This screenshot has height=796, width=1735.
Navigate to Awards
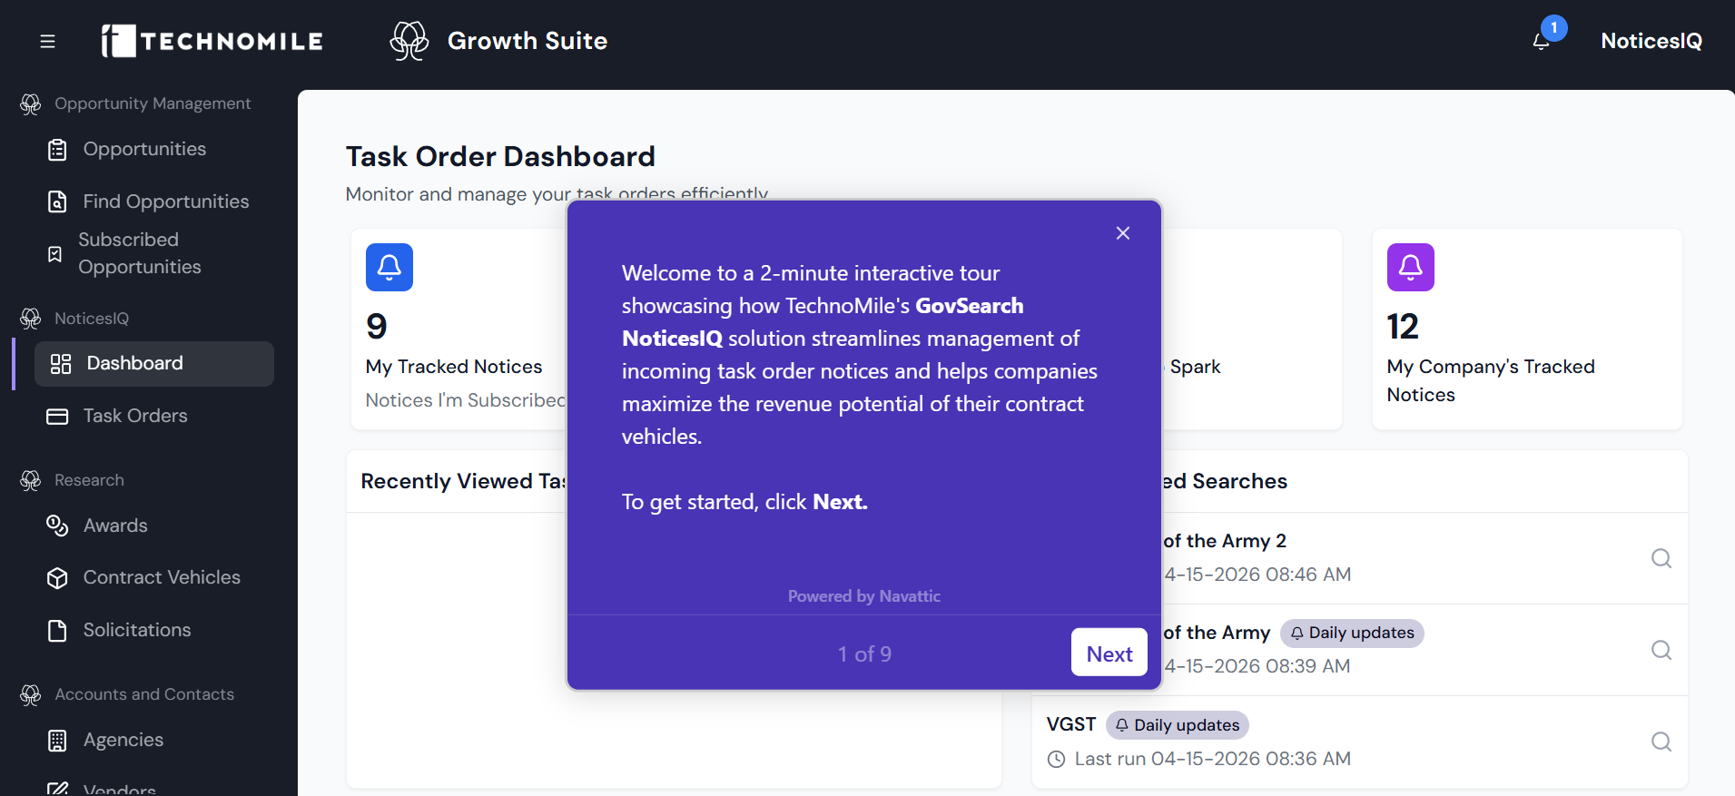[115, 526]
